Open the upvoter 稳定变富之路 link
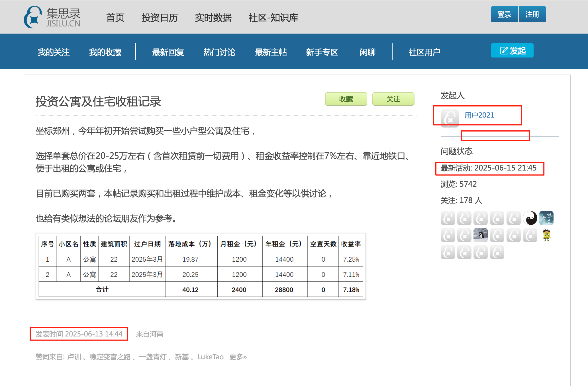Viewport: 588px width, 386px height. pyautogui.click(x=110, y=357)
